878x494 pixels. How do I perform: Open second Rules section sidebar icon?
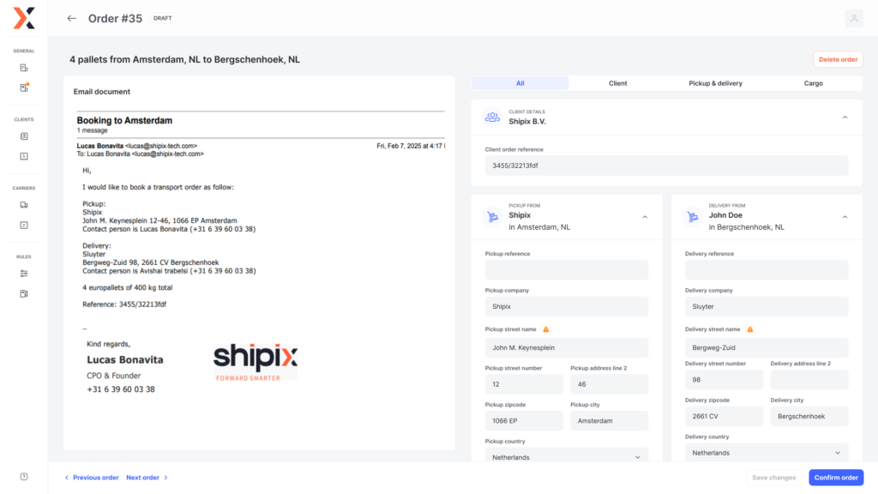(24, 293)
